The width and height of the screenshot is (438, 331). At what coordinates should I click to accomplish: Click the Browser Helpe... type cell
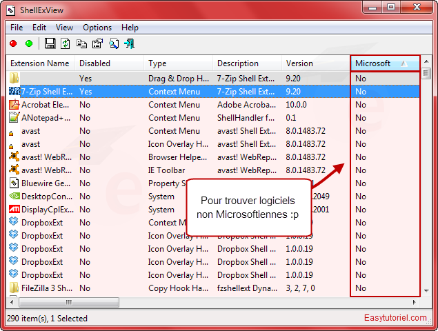tap(178, 157)
